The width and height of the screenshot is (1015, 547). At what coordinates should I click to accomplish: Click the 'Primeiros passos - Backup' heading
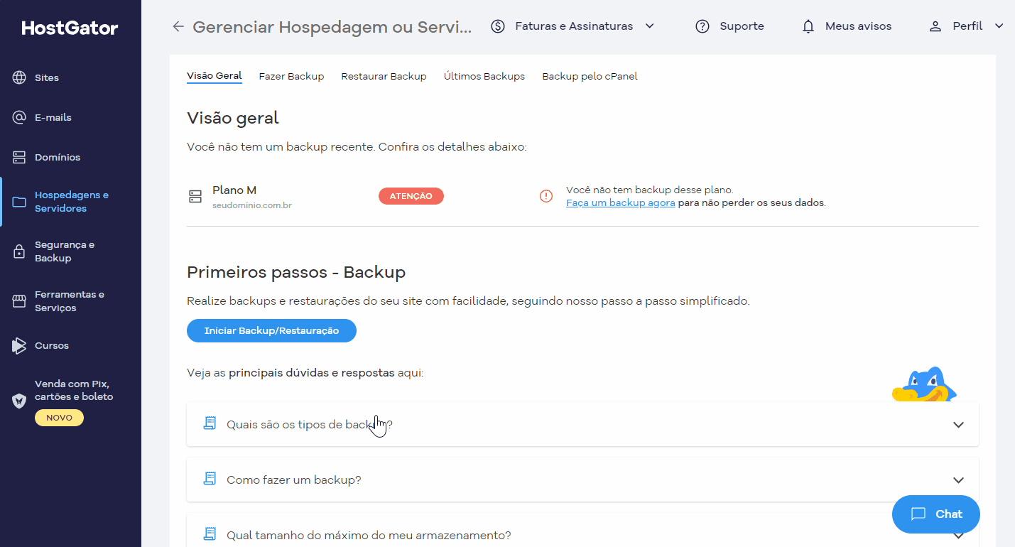(x=296, y=272)
